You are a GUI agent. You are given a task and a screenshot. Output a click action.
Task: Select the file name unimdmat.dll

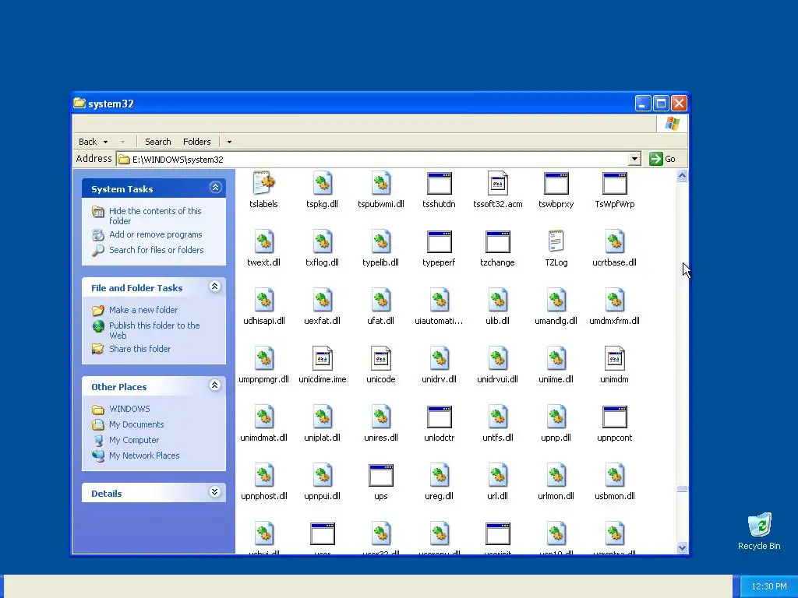(x=263, y=438)
